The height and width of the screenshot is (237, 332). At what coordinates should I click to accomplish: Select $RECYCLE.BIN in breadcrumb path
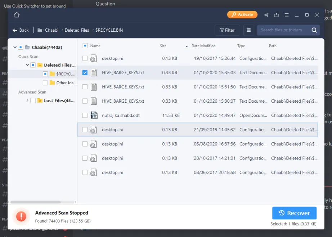point(109,30)
